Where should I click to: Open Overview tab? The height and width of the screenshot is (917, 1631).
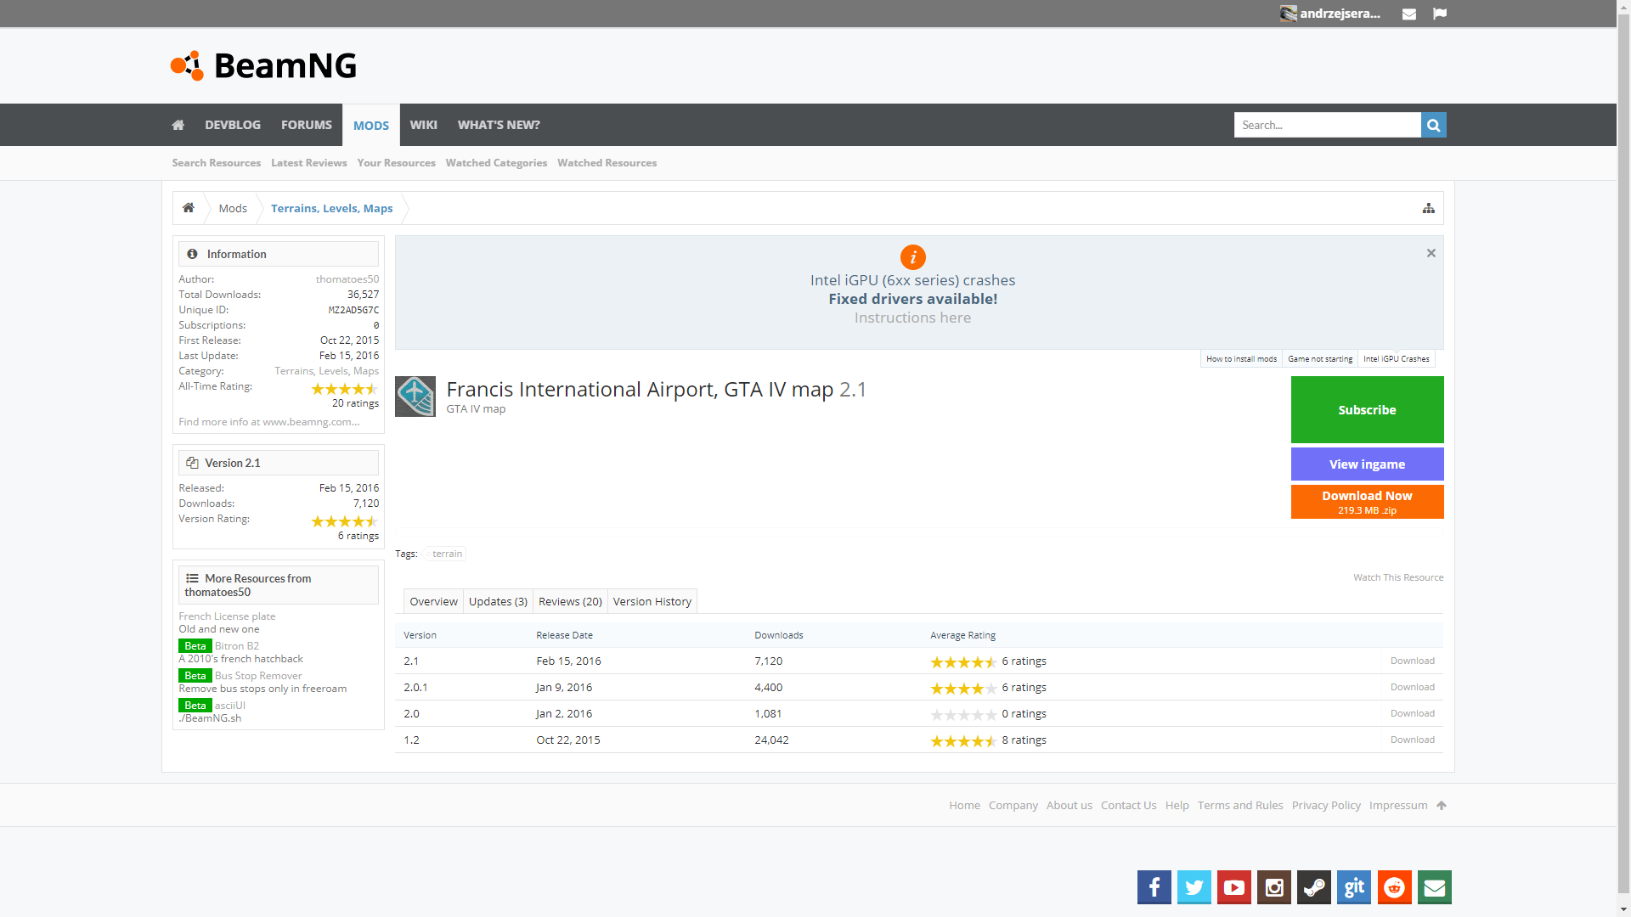point(433,601)
